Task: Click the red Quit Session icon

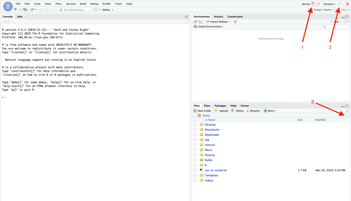Action: pos(347,4)
